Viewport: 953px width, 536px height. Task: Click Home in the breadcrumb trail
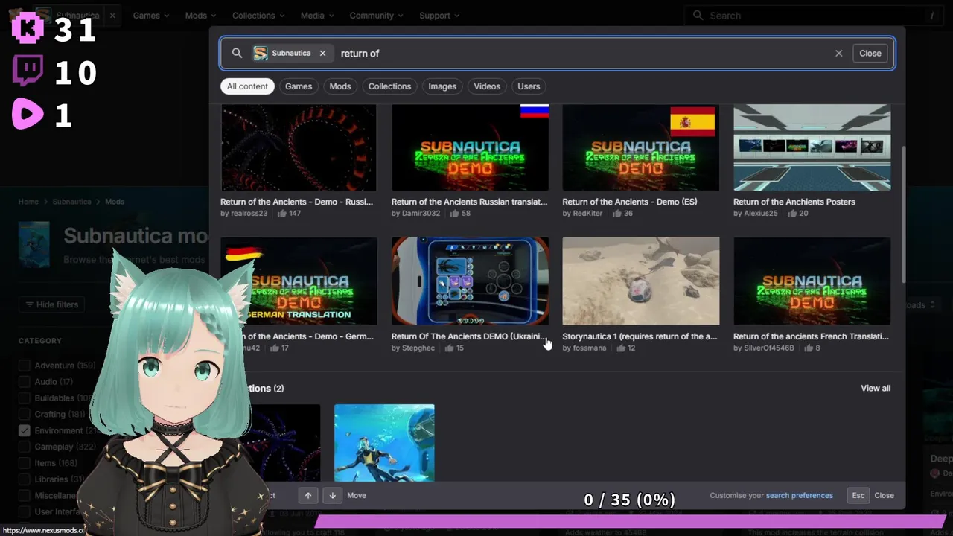(28, 202)
